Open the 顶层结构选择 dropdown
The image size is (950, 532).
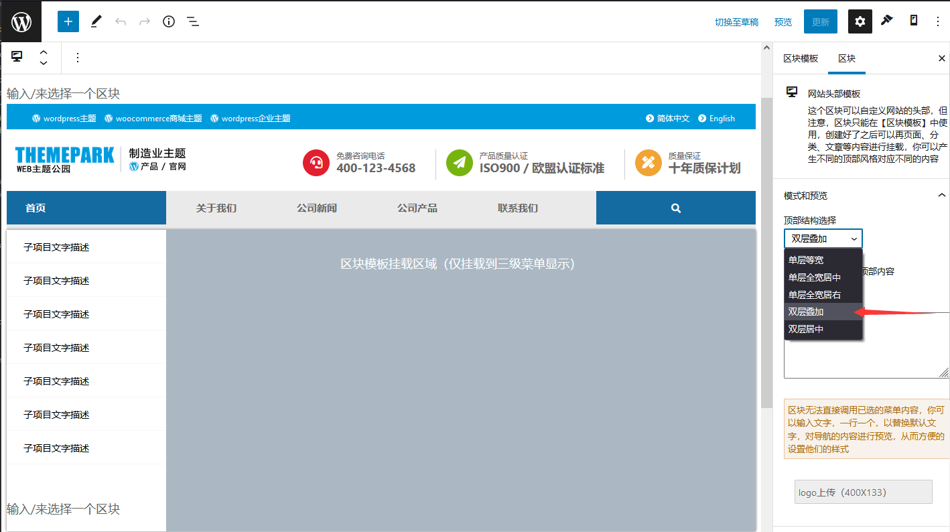click(823, 239)
